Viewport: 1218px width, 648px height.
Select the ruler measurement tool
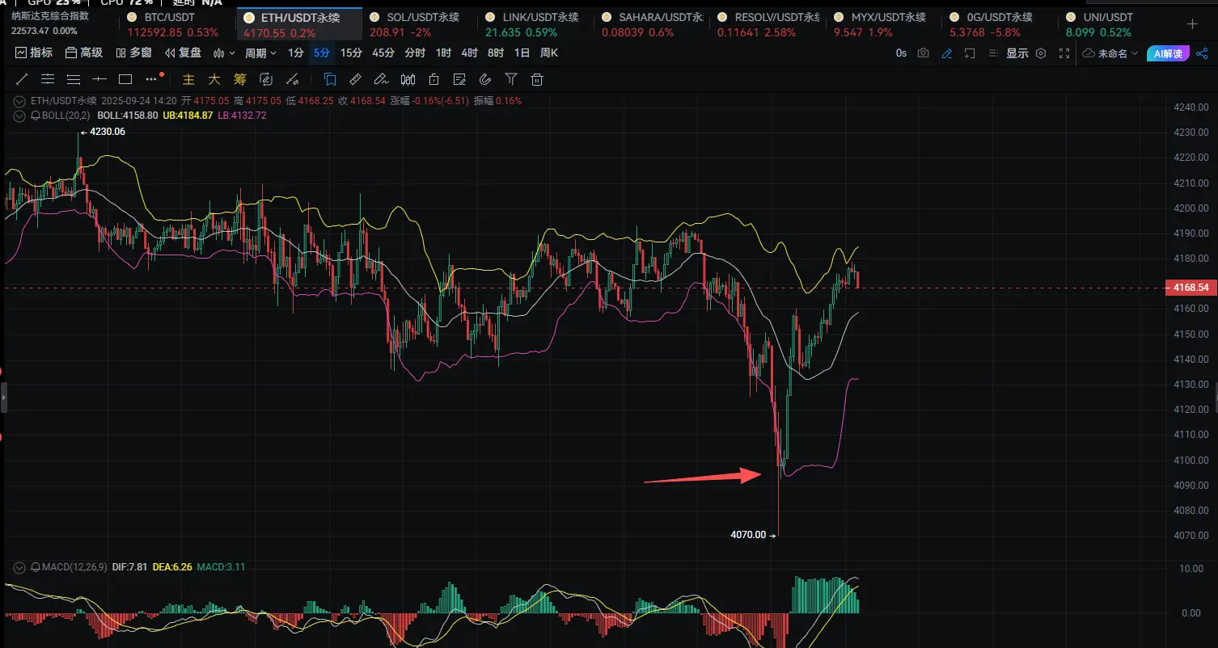point(355,79)
